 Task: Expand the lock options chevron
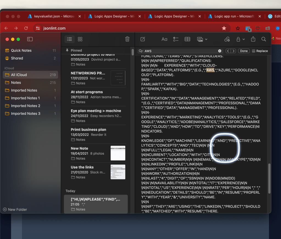pos(244,39)
